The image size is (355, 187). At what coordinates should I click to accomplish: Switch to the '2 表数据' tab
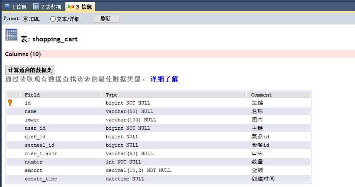pyautogui.click(x=47, y=6)
